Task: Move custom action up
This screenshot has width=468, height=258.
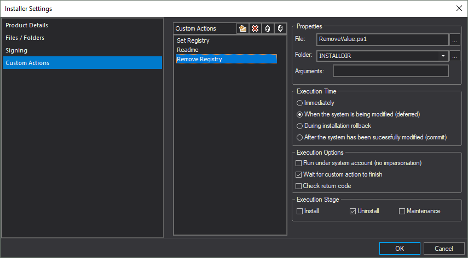Action: coord(268,28)
